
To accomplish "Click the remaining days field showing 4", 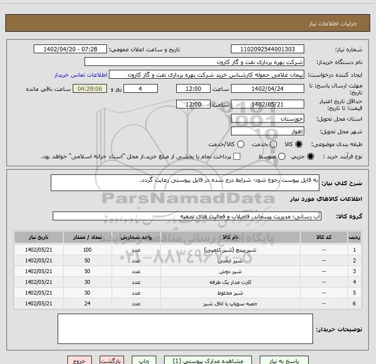I will click(140, 88).
